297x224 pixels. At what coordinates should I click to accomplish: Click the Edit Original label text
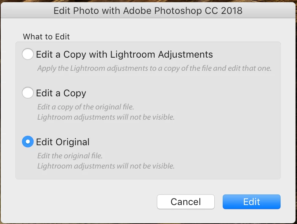coord(63,142)
